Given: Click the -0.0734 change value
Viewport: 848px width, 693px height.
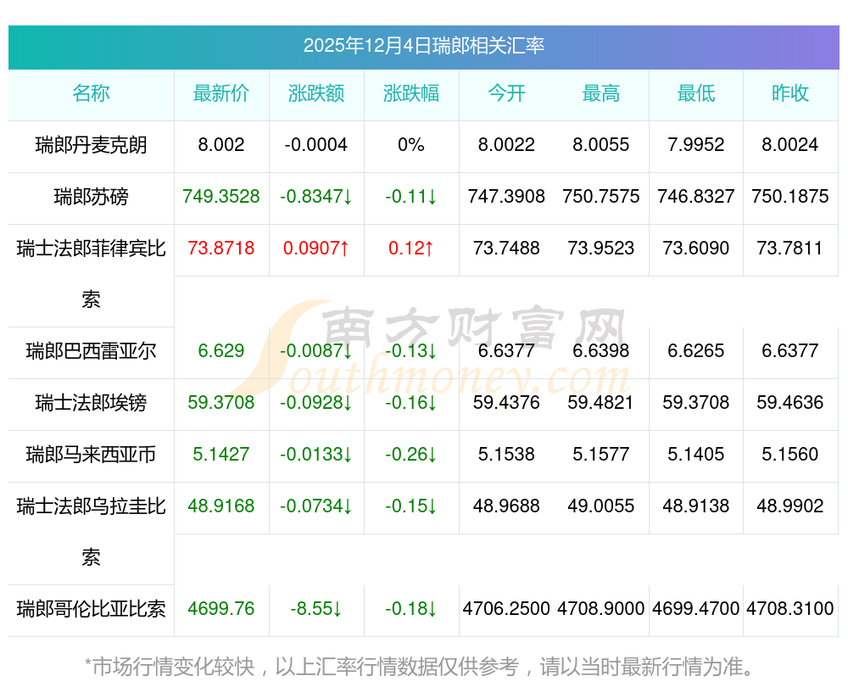Looking at the screenshot, I should [315, 506].
